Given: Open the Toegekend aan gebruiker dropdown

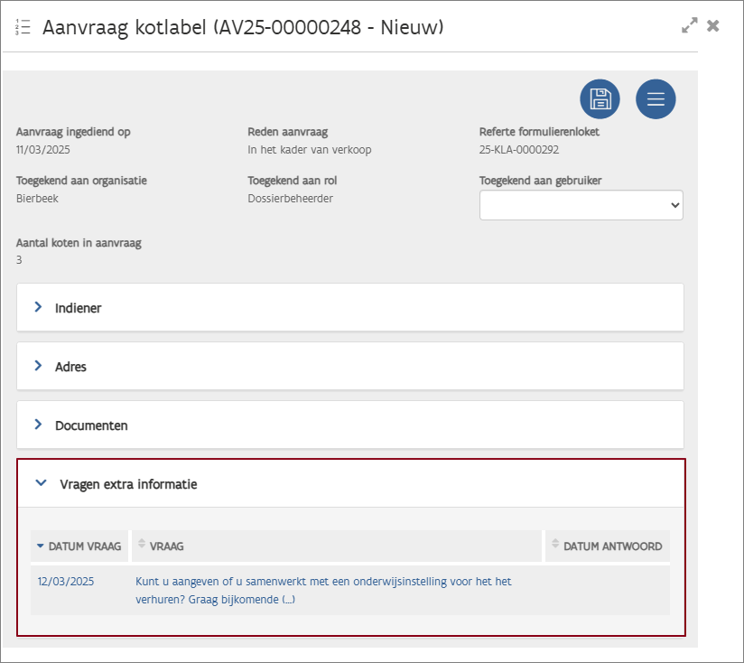Looking at the screenshot, I should (x=581, y=205).
